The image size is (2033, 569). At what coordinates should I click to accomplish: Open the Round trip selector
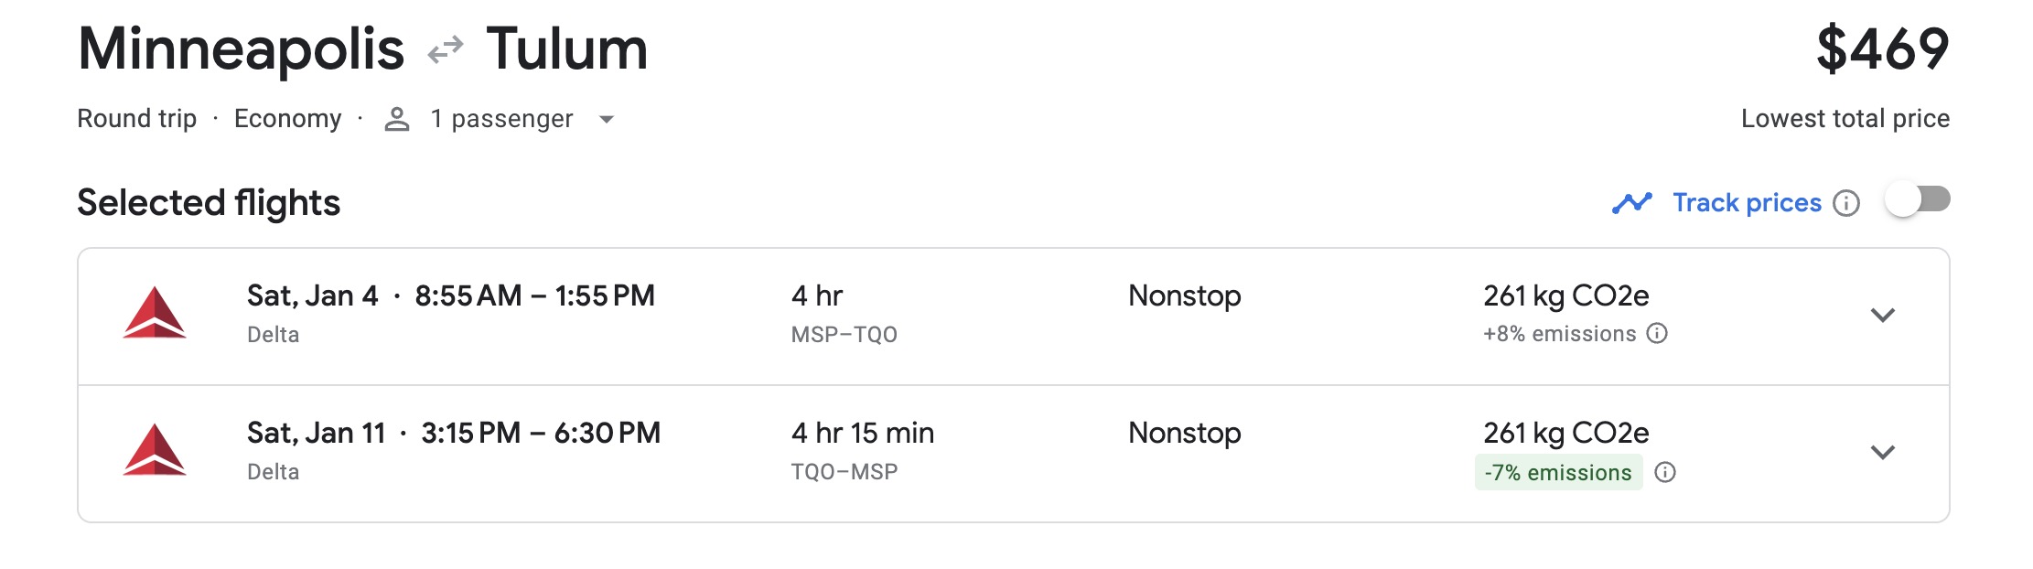point(137,118)
